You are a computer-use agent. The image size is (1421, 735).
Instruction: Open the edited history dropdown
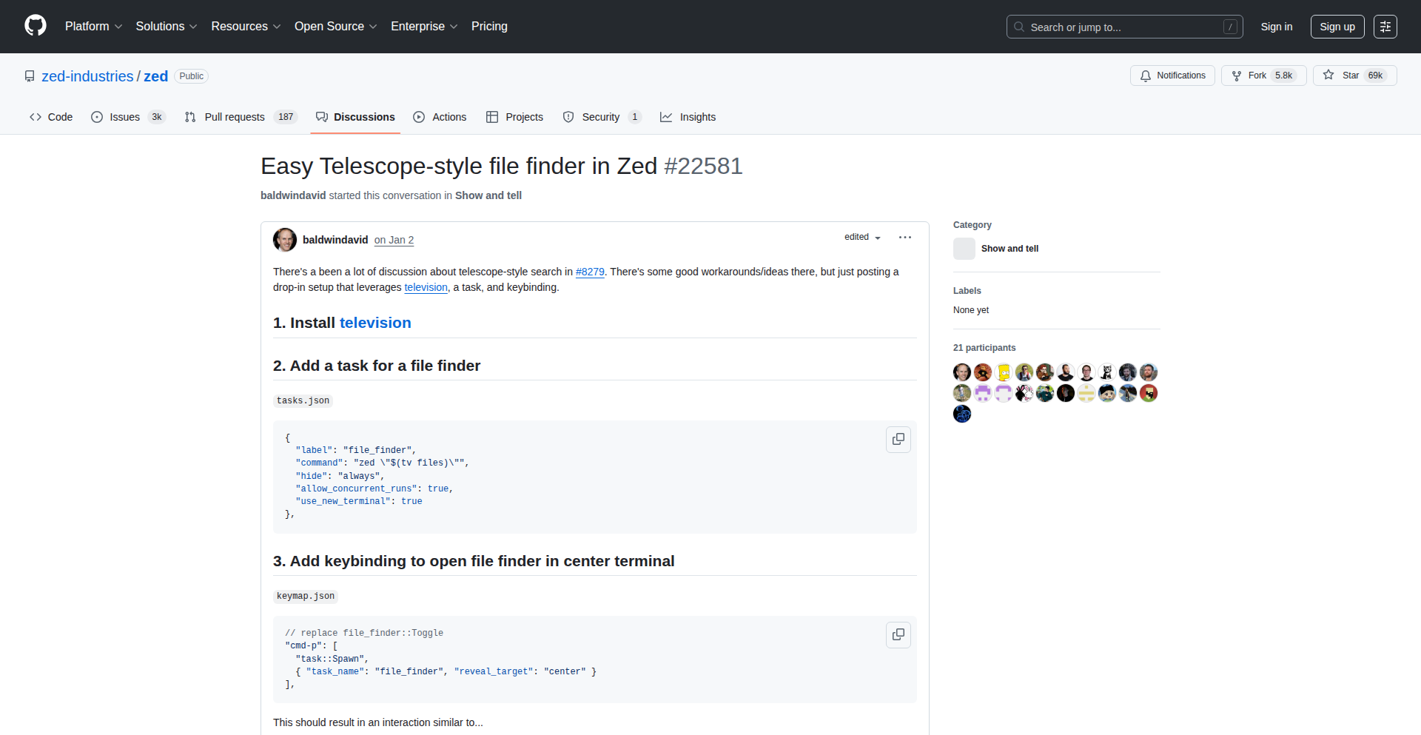[x=862, y=238]
